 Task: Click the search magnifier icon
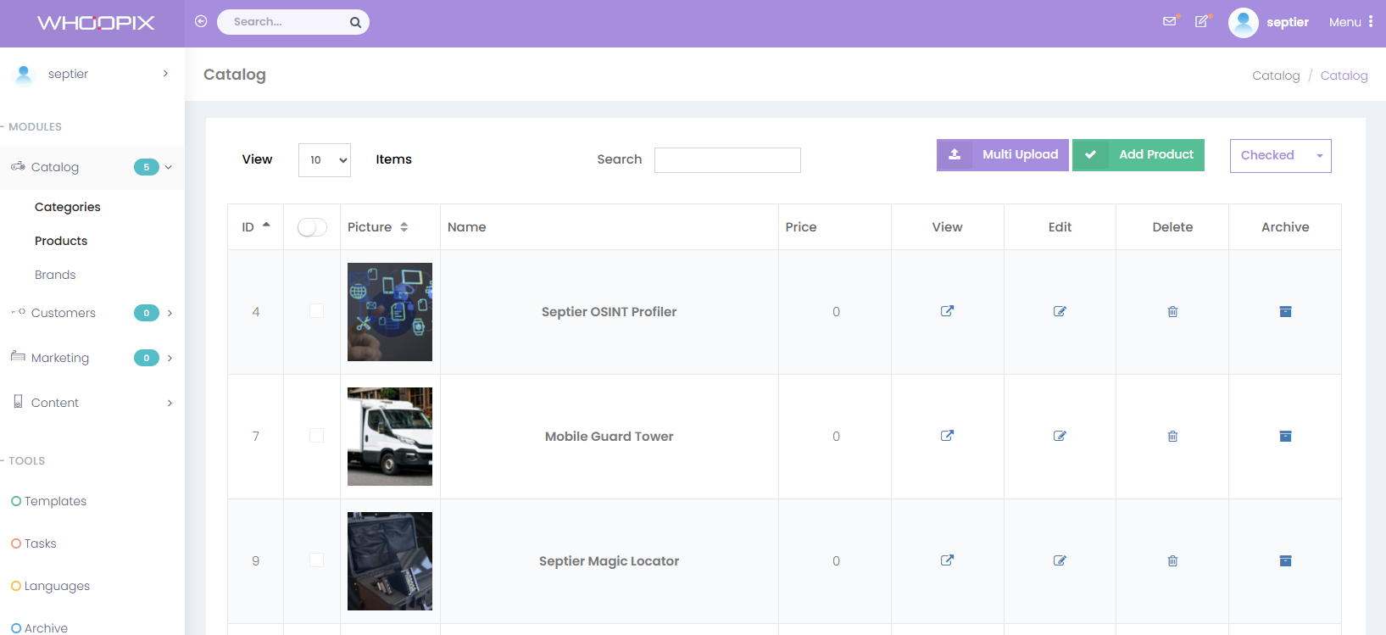point(355,22)
